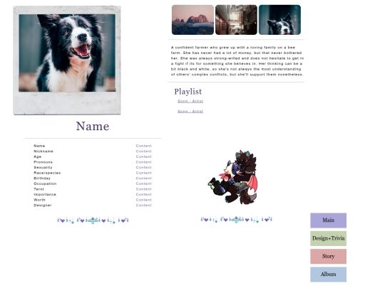385x288 pixels.
Task: Click the Content value beside Occupation
Action: point(143,183)
